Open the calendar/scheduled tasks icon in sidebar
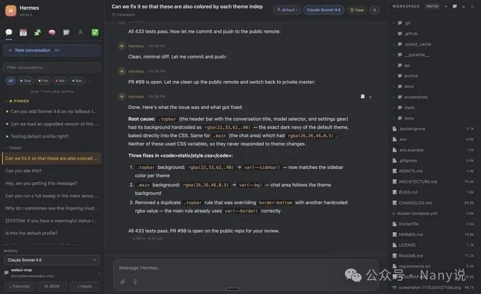481x294 pixels. point(23,33)
